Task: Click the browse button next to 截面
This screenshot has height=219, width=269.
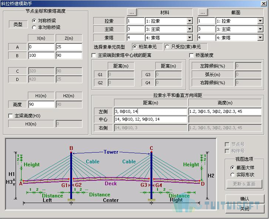Action: click(x=202, y=12)
